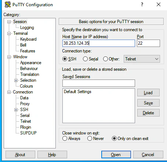The image size is (167, 162).
Task: Open the Translation category
Action: point(30,74)
